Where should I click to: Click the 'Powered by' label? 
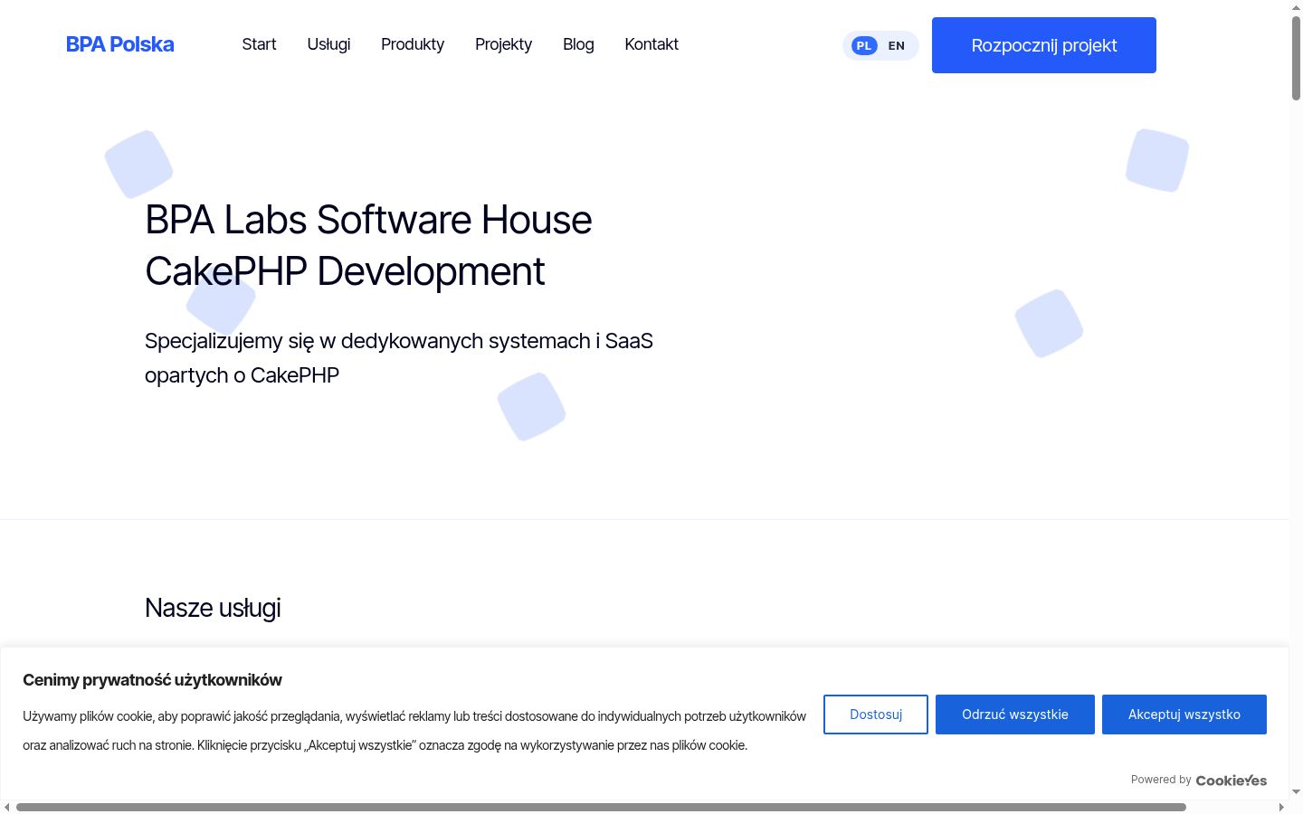click(x=1161, y=780)
